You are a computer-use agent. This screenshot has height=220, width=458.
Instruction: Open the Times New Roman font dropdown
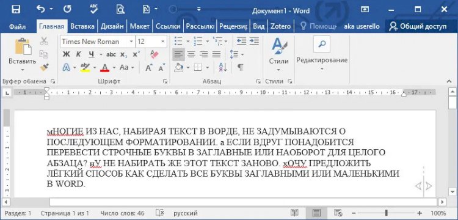(131, 42)
